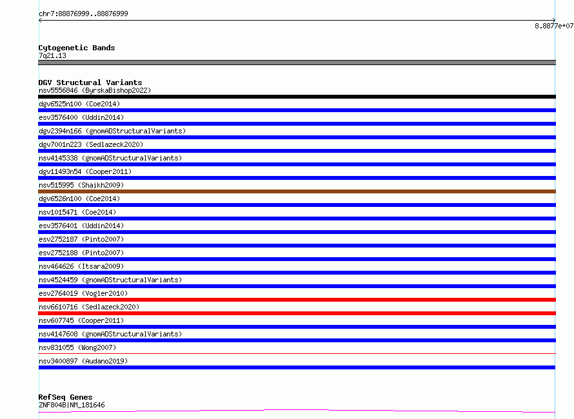Image resolution: width=574 pixels, height=419 pixels.
Task: Select esv2752188 (Pinto2007) label
Action: pyautogui.click(x=81, y=253)
